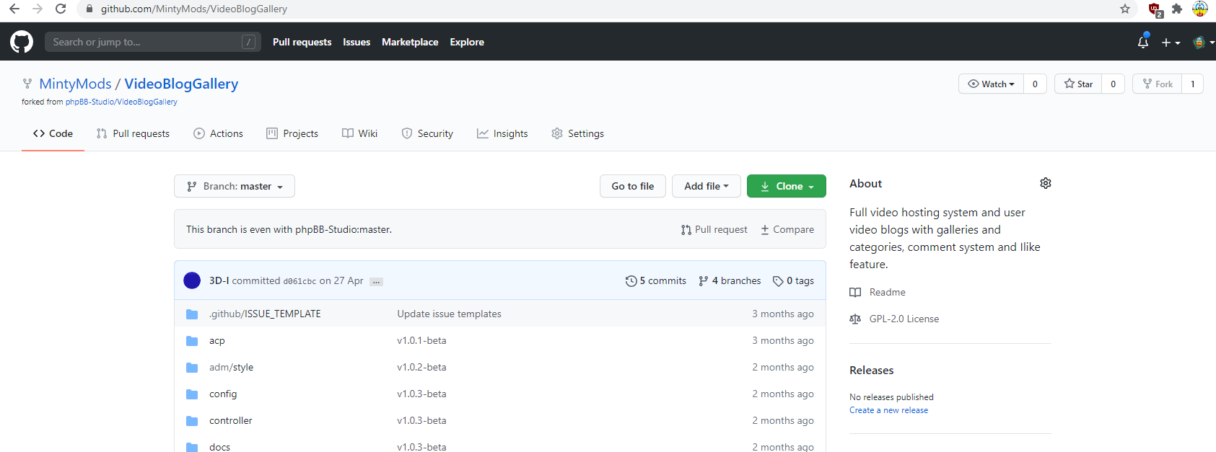The height and width of the screenshot is (452, 1216).
Task: Expand commit message ellipsis button
Action: (x=376, y=282)
